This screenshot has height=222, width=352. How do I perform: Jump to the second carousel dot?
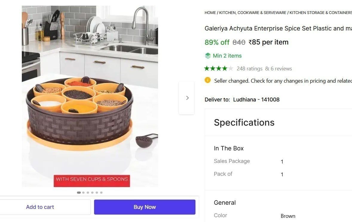pos(83,193)
